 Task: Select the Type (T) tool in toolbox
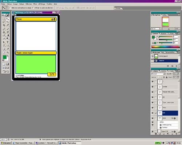coord(8,42)
